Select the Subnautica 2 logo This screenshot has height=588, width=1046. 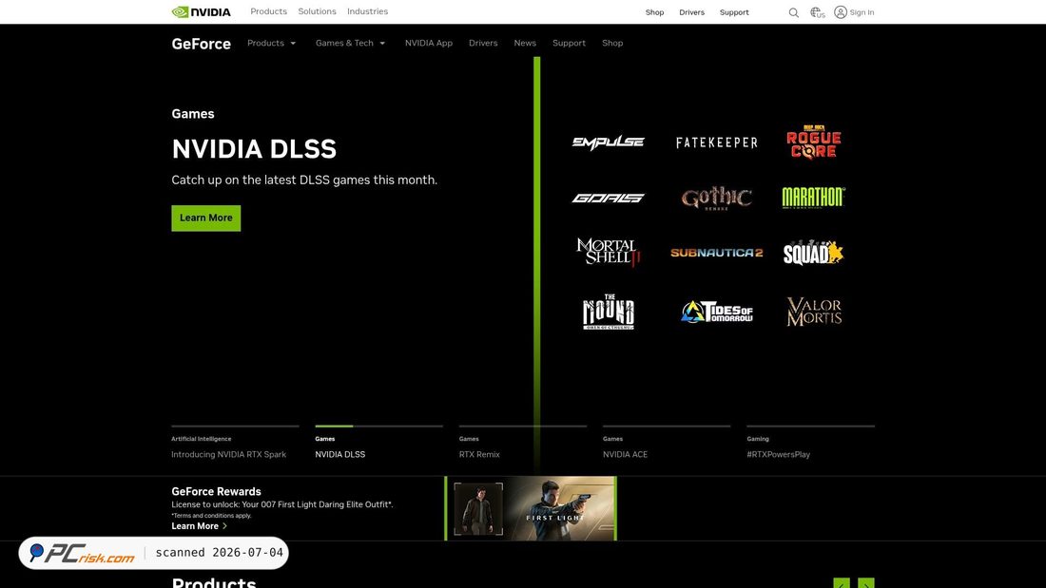click(x=716, y=253)
